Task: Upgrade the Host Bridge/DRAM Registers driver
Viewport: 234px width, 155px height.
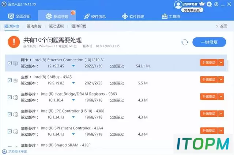Action: [209, 97]
